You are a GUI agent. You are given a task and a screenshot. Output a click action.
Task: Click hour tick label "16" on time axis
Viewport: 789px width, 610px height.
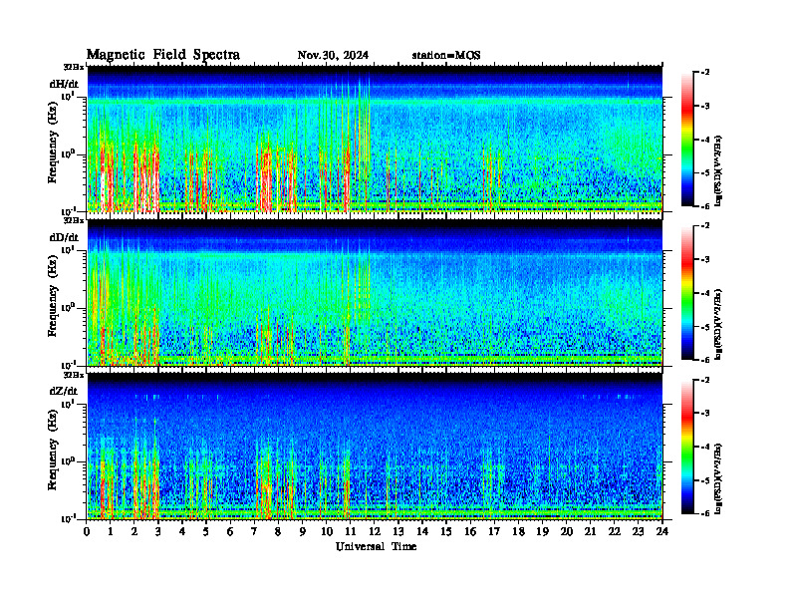click(470, 532)
